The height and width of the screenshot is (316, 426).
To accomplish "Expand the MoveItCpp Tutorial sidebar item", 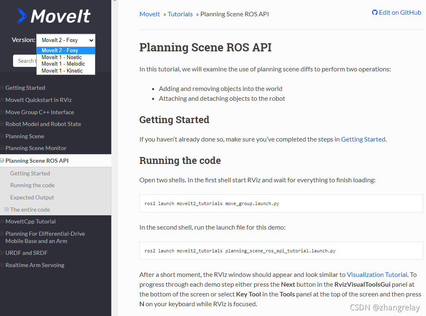I will pos(2,221).
